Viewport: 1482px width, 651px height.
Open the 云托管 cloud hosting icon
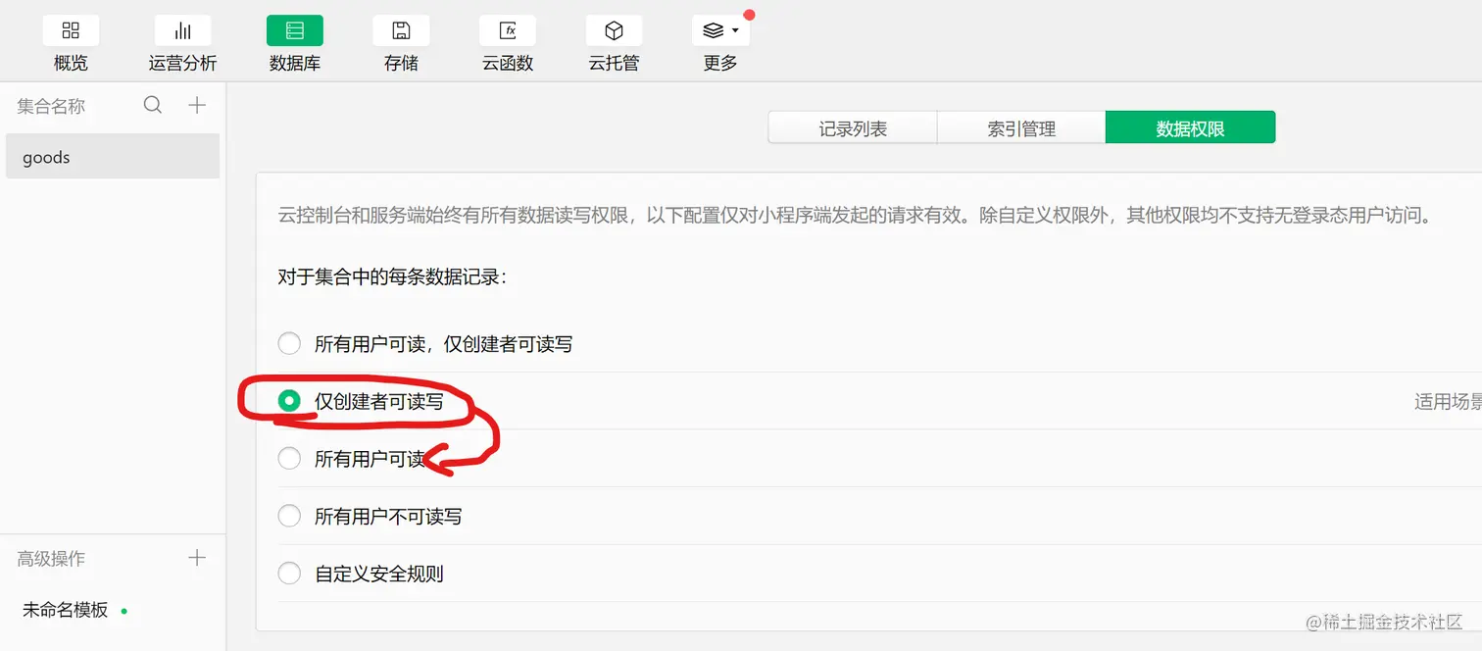614,31
